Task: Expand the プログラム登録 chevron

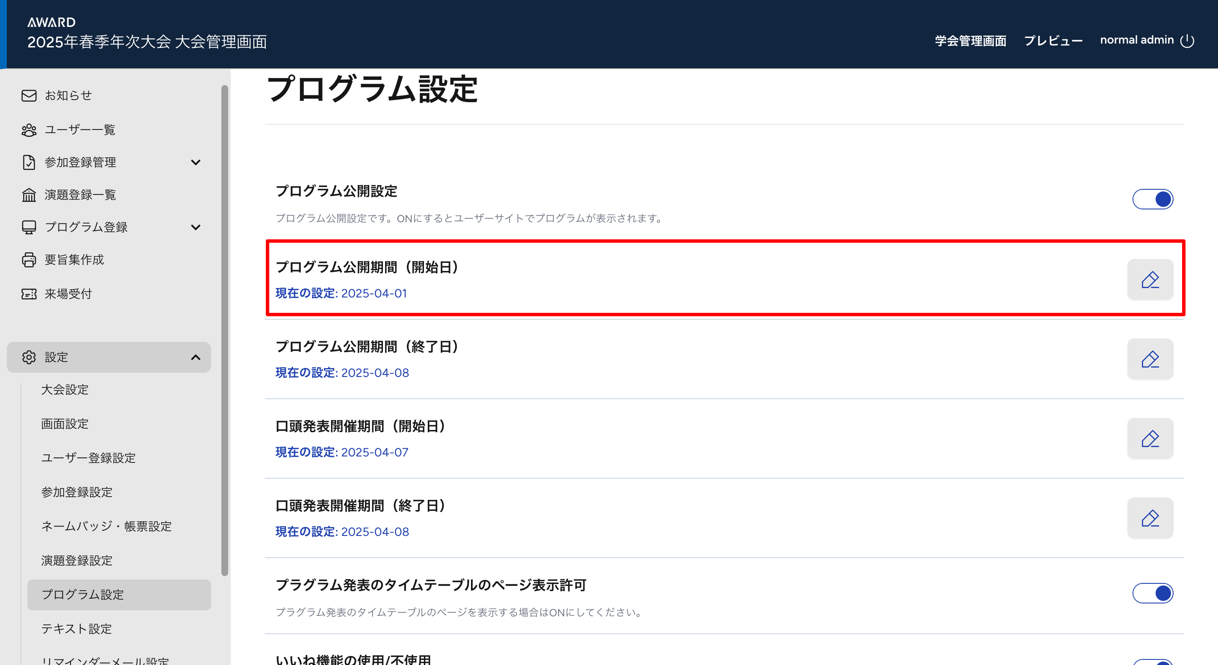Action: [x=196, y=227]
